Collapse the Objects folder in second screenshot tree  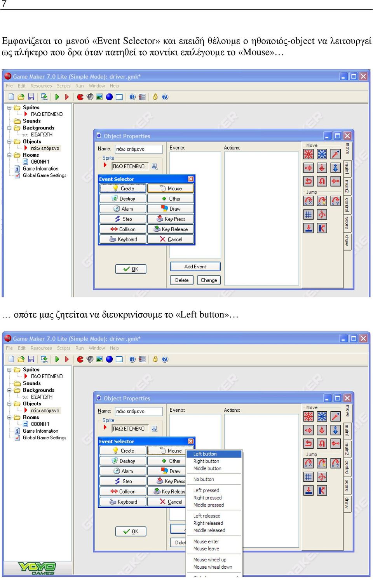pos(10,404)
